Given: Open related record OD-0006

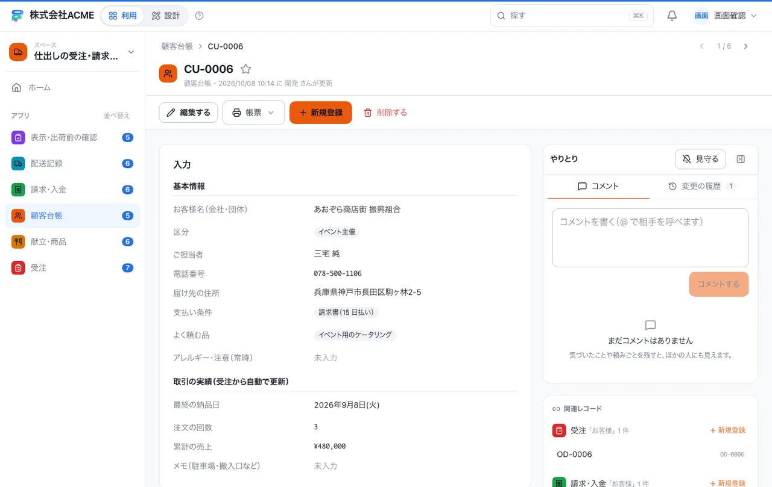Looking at the screenshot, I should tap(650, 454).
